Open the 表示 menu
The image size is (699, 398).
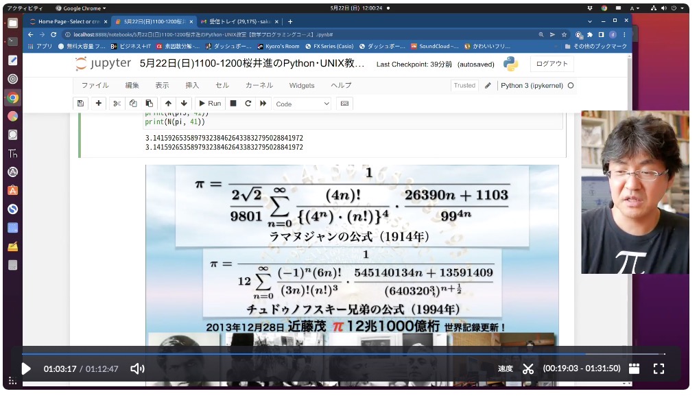click(162, 85)
